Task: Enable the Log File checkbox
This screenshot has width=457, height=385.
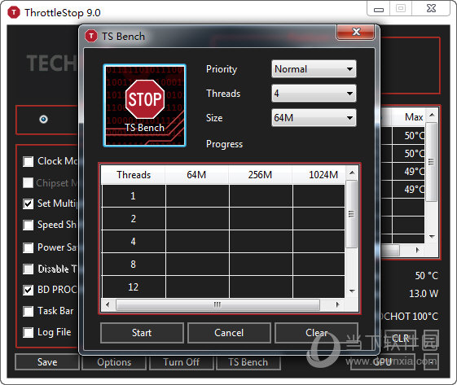Action: tap(29, 332)
